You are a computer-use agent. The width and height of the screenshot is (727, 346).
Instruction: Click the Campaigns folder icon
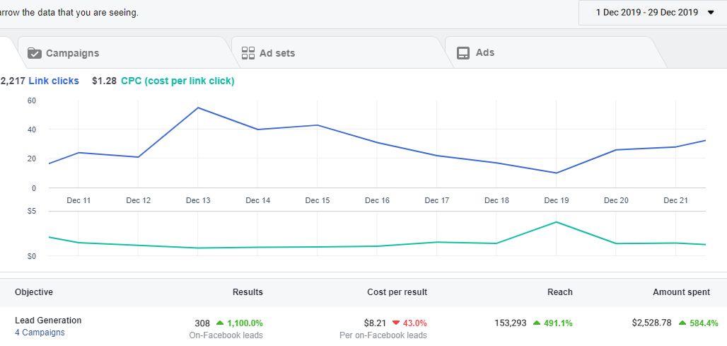click(34, 53)
